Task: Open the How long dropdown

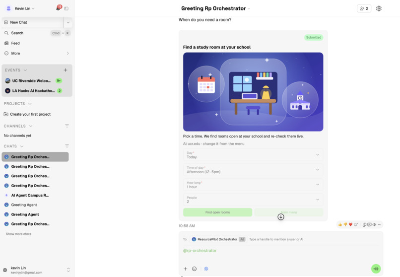Action: coord(253,185)
